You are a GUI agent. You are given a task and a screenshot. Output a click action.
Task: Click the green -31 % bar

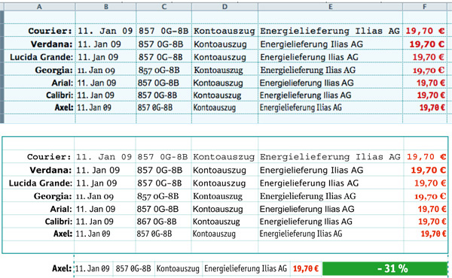coord(384,268)
